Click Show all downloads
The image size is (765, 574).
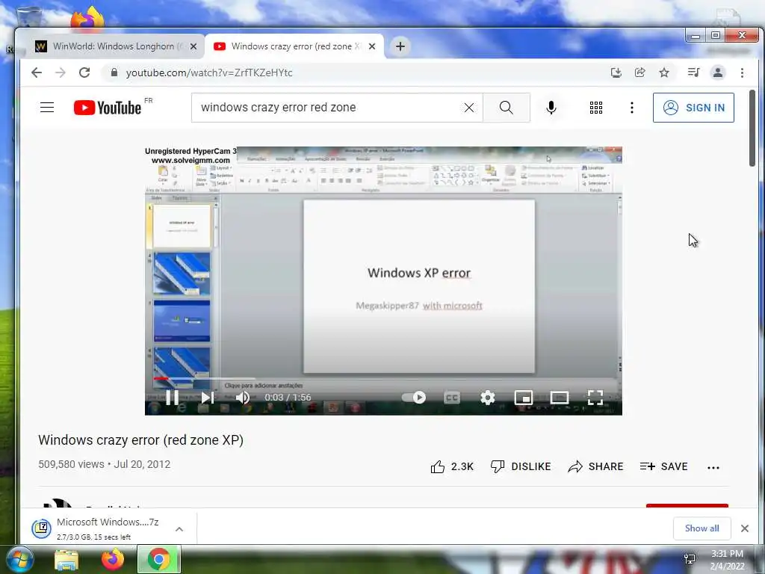[701, 528]
